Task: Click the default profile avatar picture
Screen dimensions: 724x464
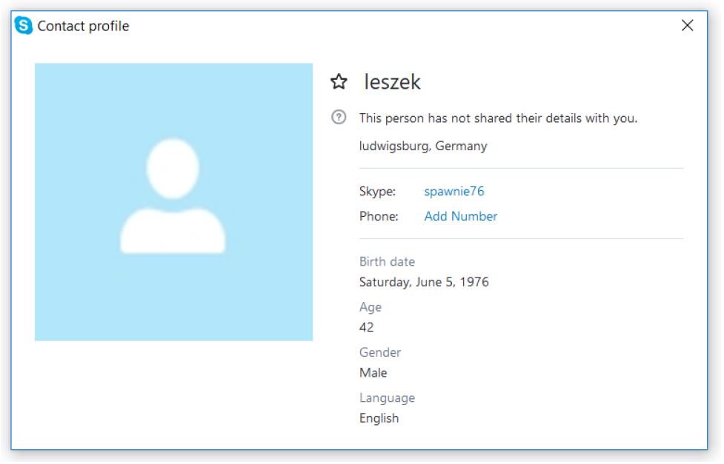Action: [173, 201]
